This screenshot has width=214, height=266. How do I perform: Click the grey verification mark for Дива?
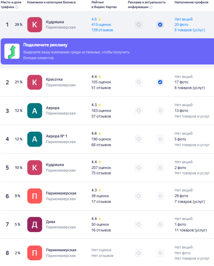point(160,224)
